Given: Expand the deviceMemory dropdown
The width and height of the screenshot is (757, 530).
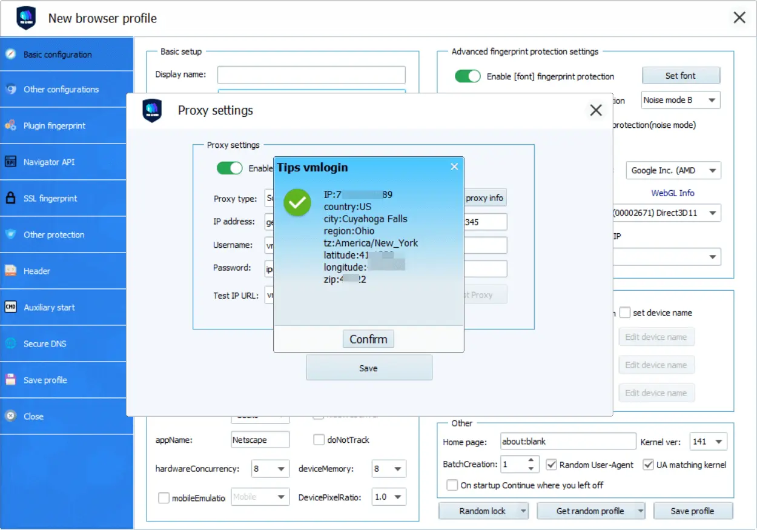Looking at the screenshot, I should [x=388, y=468].
